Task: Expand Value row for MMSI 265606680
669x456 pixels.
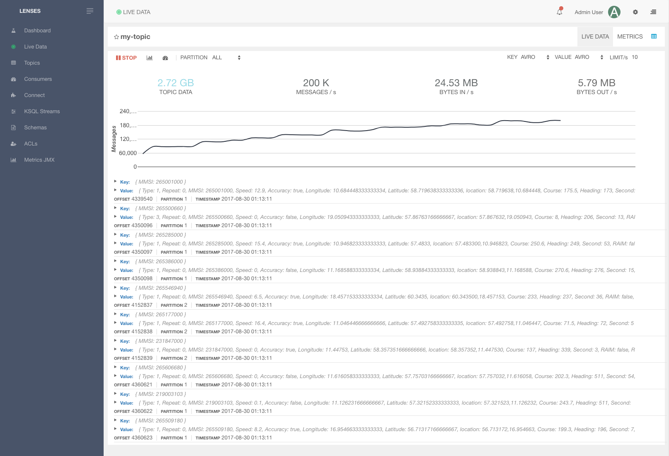Action: (x=116, y=376)
